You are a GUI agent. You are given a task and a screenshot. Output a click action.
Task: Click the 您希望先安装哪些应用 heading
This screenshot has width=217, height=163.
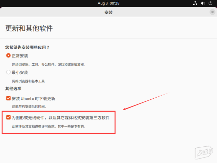tap(27, 47)
